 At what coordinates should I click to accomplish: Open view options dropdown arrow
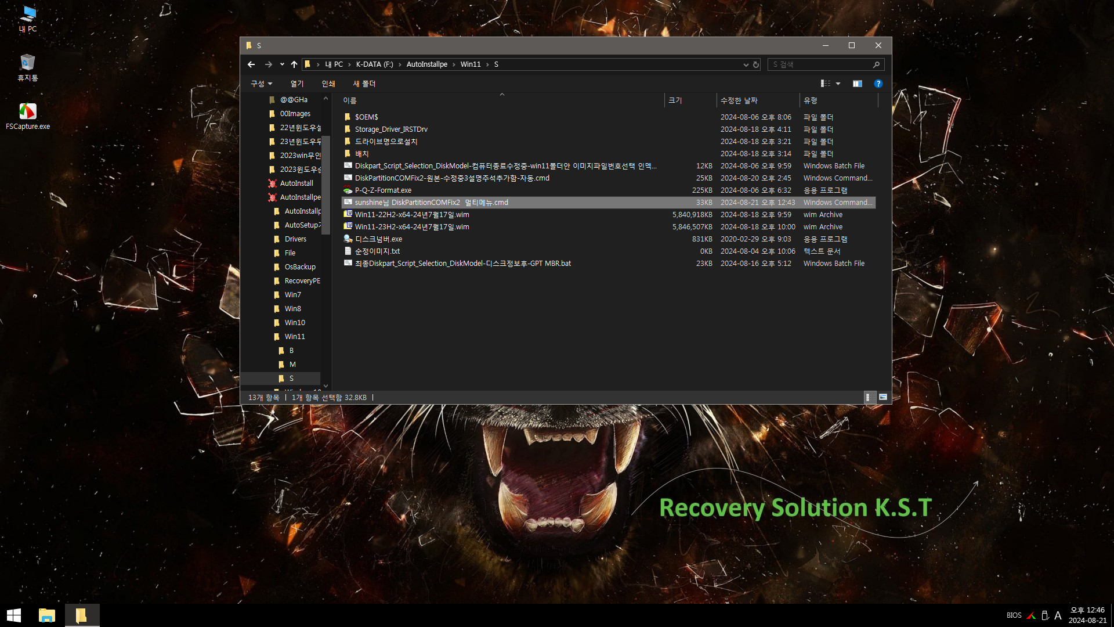tap(838, 84)
